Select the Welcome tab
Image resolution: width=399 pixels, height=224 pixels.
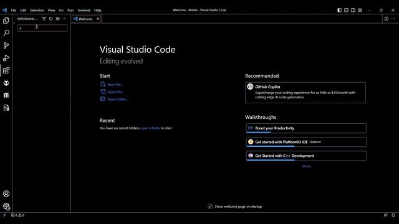[x=86, y=19]
